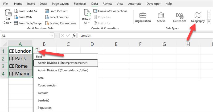The image size is (213, 112).
Task: Click the Insert Data field button
Action: 36,50
